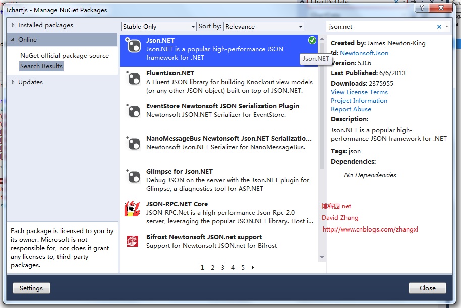Select the FluentJson.NET package title
461x308 pixels.
(x=170, y=73)
